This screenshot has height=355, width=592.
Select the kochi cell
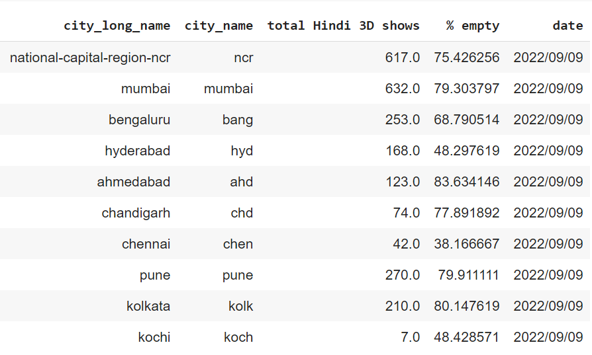[154, 337]
